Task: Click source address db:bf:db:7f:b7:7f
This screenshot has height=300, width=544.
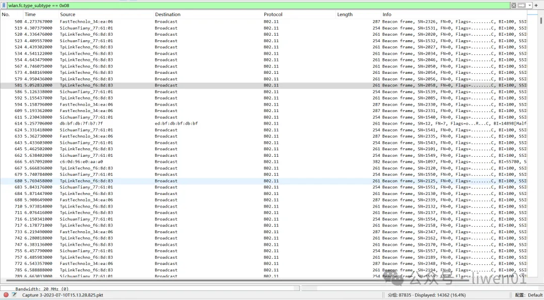Action: coord(82,124)
